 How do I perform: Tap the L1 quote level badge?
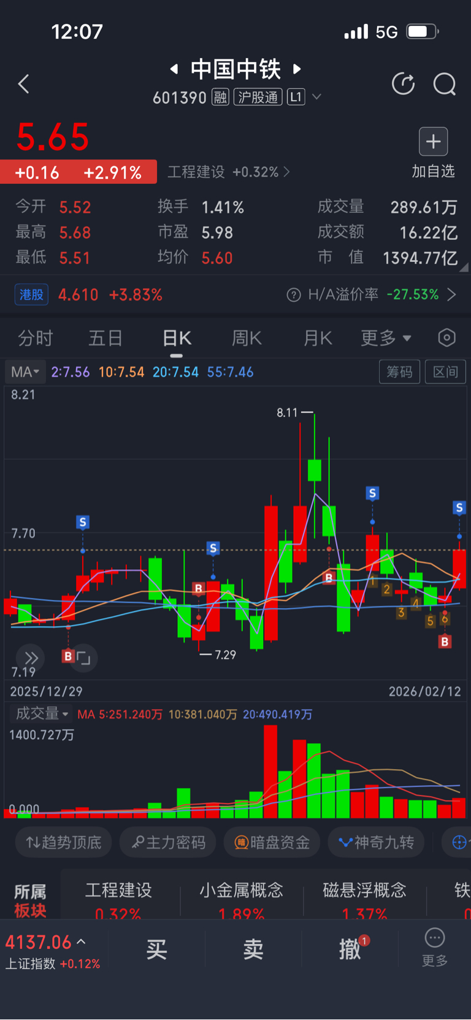296,97
